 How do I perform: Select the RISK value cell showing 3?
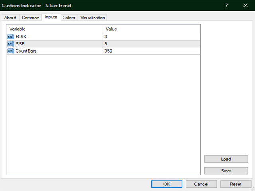151,37
